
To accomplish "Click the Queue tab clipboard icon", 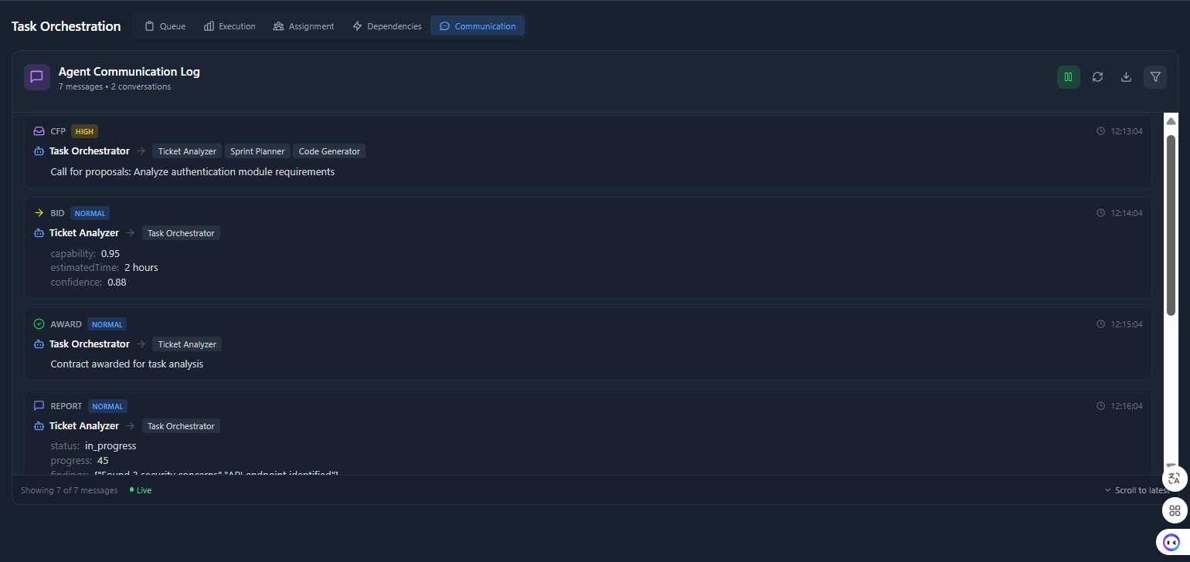I will 150,26.
